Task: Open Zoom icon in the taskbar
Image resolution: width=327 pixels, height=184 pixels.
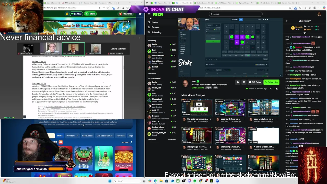Action: (x=217, y=181)
